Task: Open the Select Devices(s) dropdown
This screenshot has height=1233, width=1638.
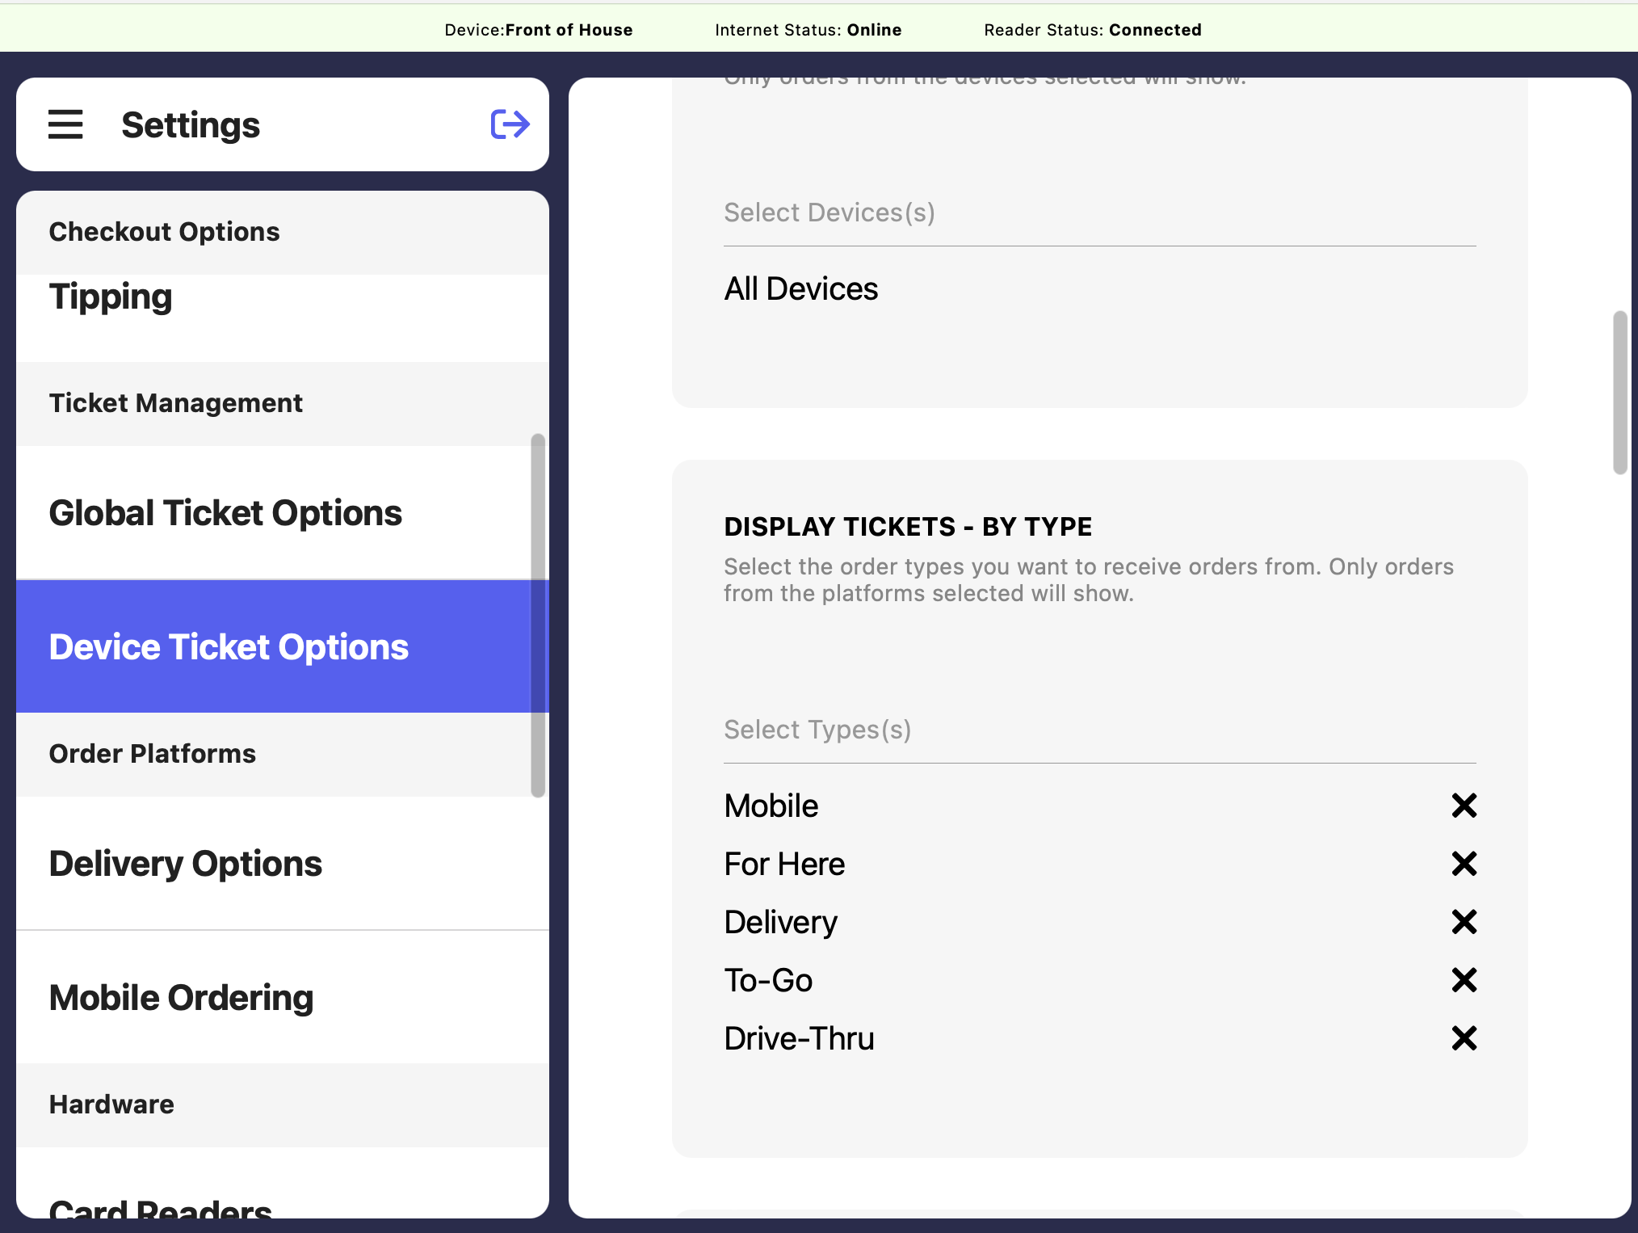Action: [x=1098, y=213]
